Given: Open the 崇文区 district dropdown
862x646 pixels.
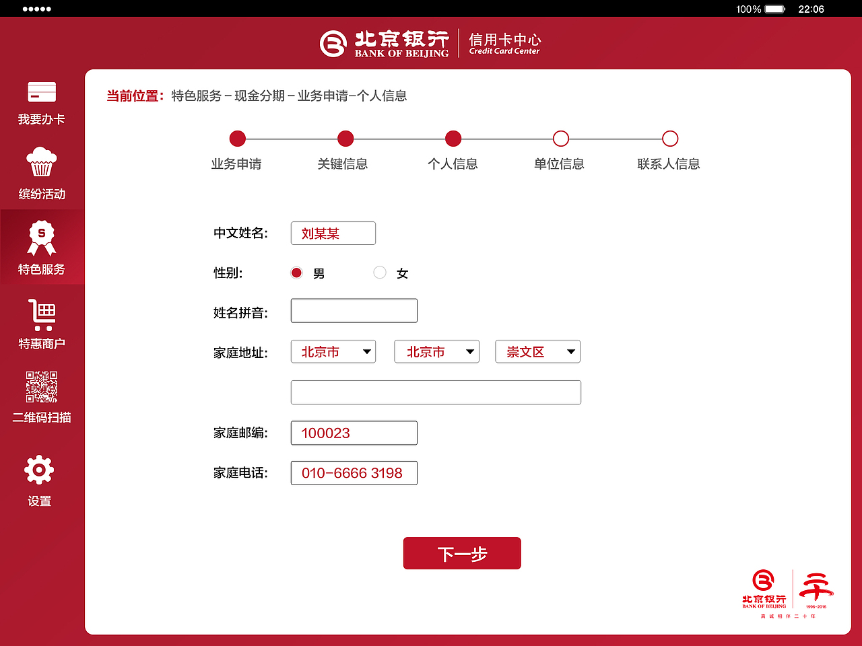Looking at the screenshot, I should [x=537, y=351].
